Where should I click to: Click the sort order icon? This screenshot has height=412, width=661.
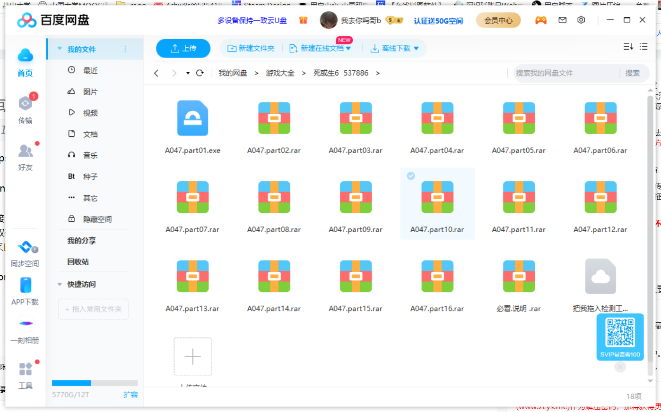click(x=628, y=46)
